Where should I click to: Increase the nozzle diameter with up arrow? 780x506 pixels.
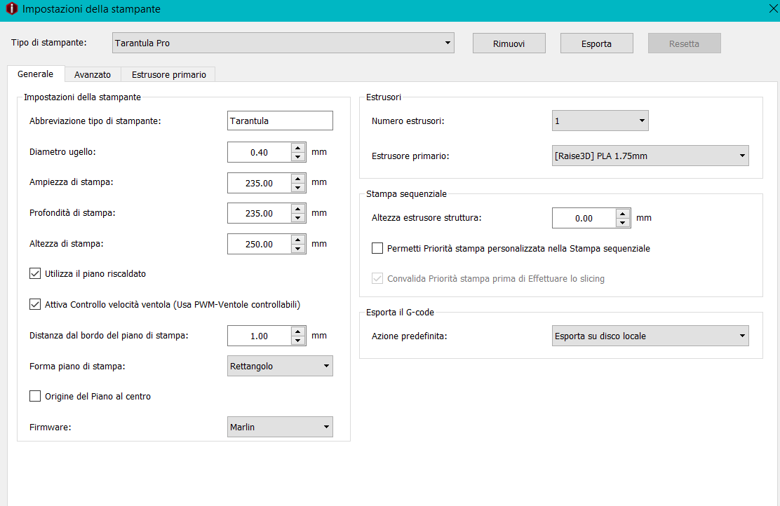[298, 148]
